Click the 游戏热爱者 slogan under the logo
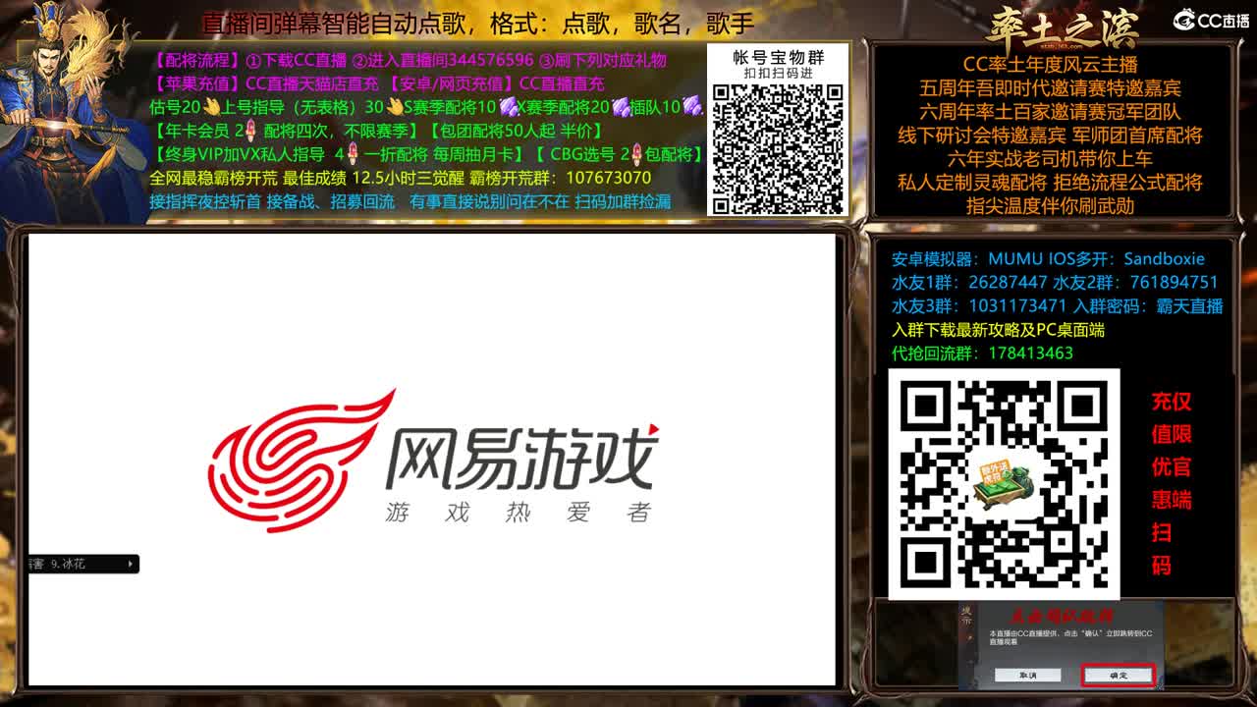Viewport: 1257px width, 707px height. click(518, 513)
